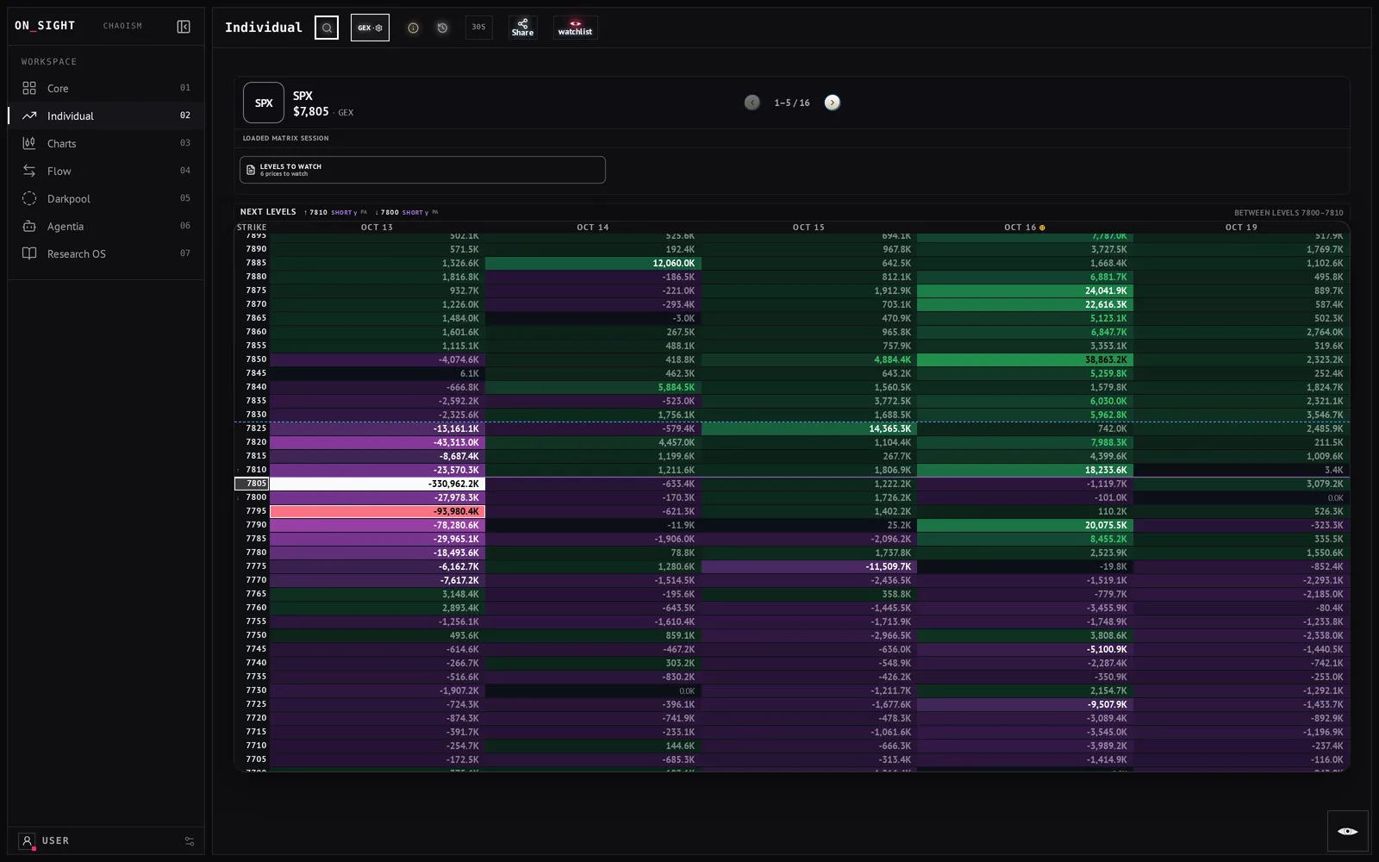Click the -43,313.0K cell
This screenshot has height=862, width=1379.
[x=378, y=442]
